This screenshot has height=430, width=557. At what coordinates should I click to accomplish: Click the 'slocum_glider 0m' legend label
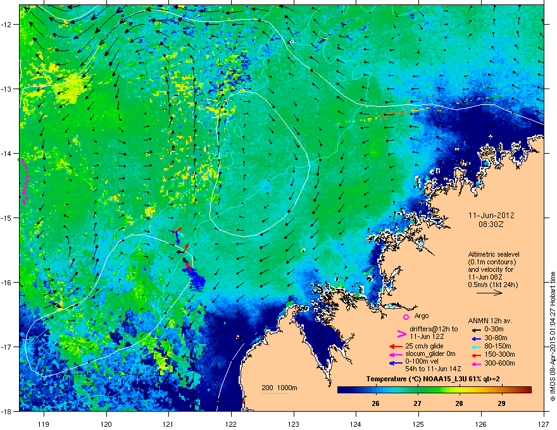click(430, 354)
